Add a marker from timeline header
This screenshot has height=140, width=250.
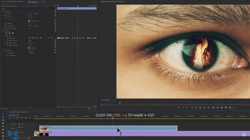click(x=22, y=118)
